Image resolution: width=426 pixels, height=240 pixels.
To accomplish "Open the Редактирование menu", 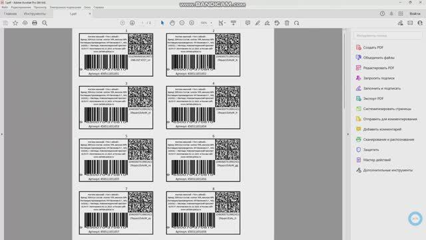I will click(21, 7).
